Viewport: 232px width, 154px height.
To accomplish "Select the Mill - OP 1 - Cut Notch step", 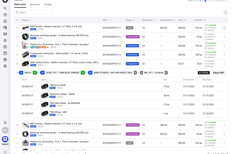I will click(x=154, y=73).
